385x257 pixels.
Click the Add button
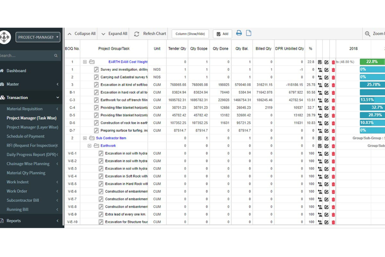[x=222, y=34]
